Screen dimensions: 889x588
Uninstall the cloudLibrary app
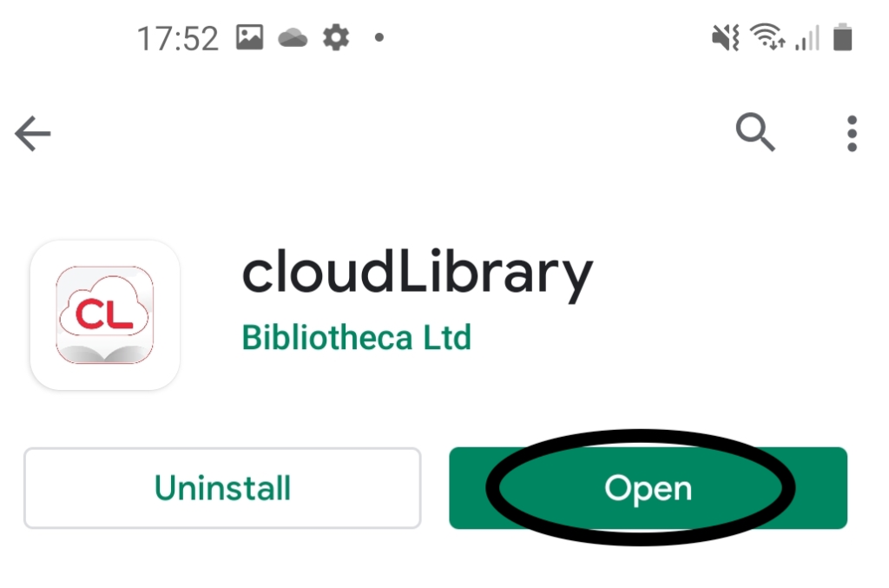point(222,488)
